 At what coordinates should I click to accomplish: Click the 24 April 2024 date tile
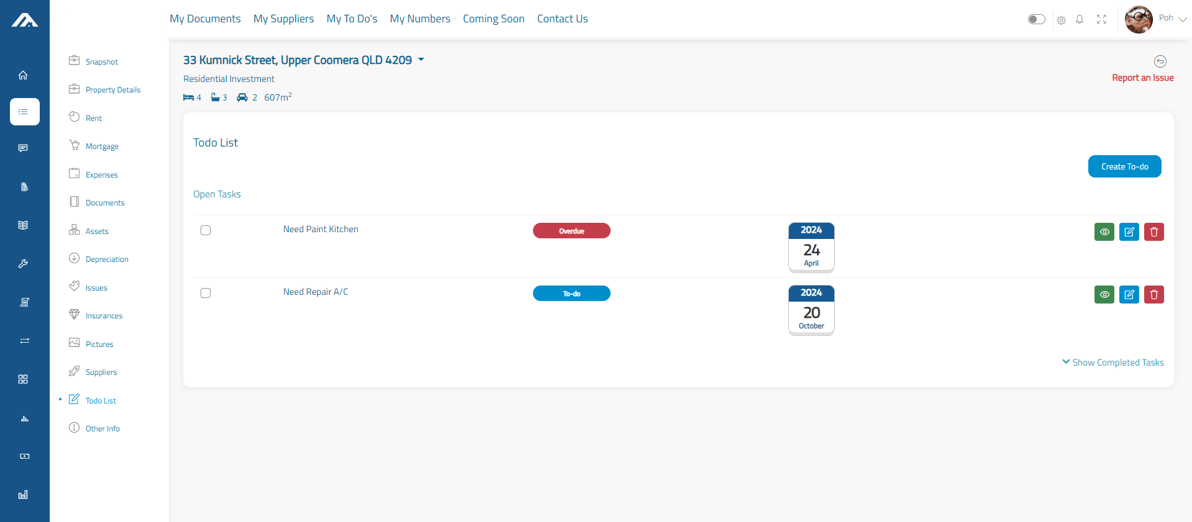coord(811,247)
